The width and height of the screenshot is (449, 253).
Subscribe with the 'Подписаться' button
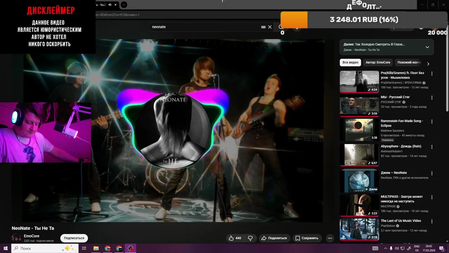click(74, 238)
